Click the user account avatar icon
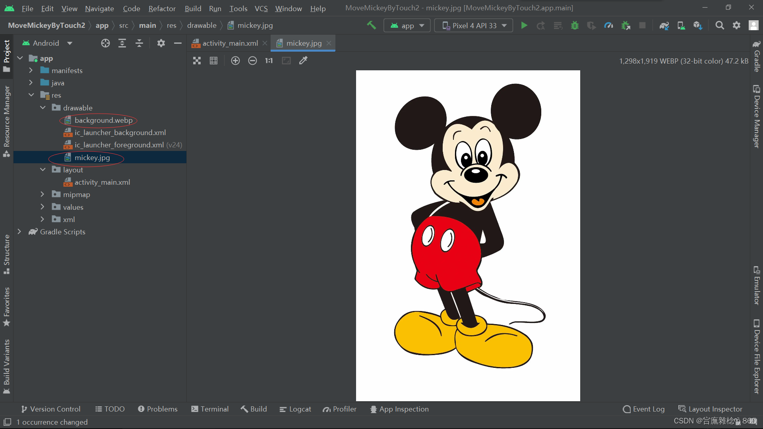 753,25
